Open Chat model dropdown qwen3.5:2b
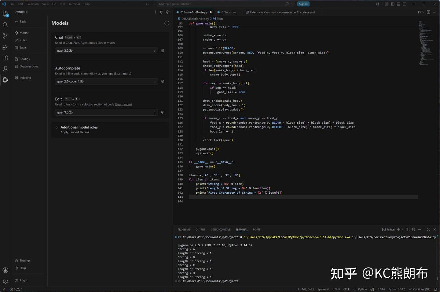The height and width of the screenshot is (292, 440). tap(106, 51)
